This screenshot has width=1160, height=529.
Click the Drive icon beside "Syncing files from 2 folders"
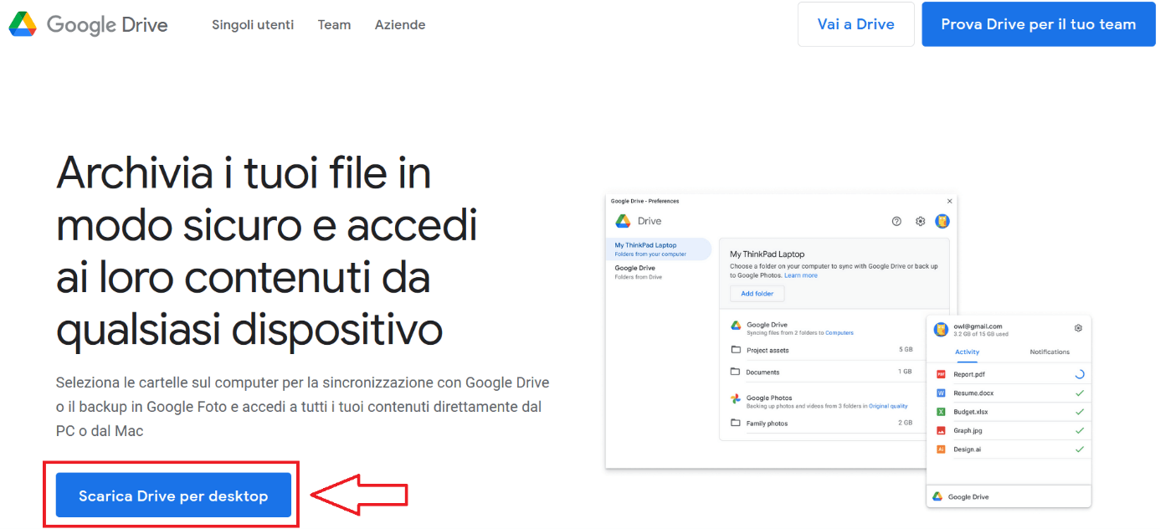[736, 325]
